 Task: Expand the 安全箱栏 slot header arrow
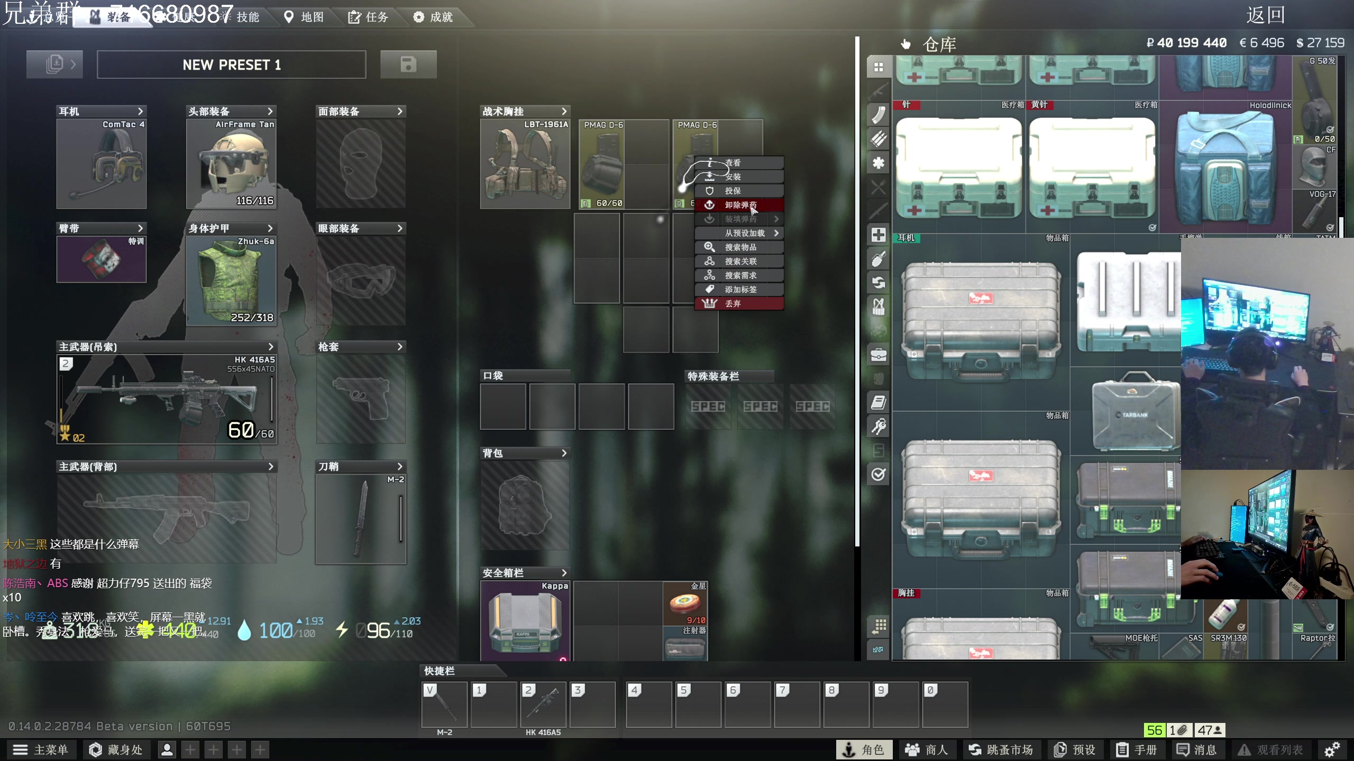pyautogui.click(x=564, y=573)
